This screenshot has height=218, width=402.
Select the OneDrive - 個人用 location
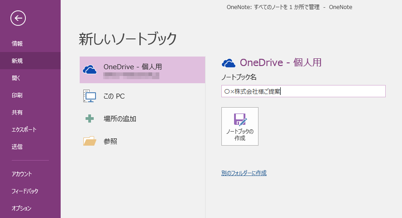(142, 70)
